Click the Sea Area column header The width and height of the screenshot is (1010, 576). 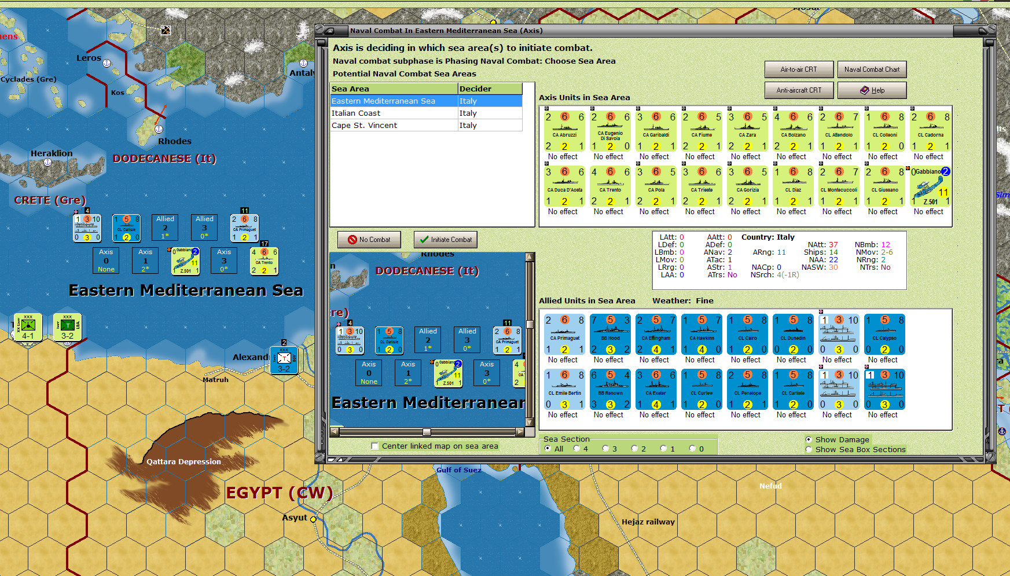click(x=394, y=89)
